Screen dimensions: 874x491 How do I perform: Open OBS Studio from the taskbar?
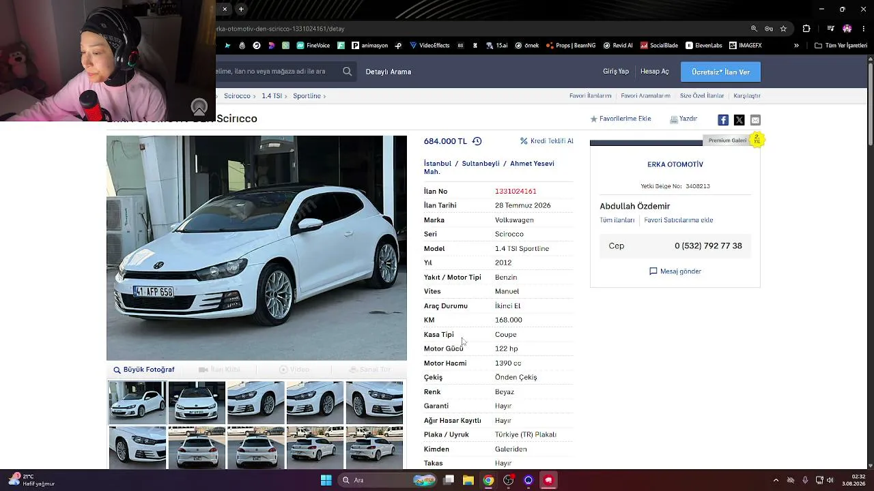click(508, 480)
